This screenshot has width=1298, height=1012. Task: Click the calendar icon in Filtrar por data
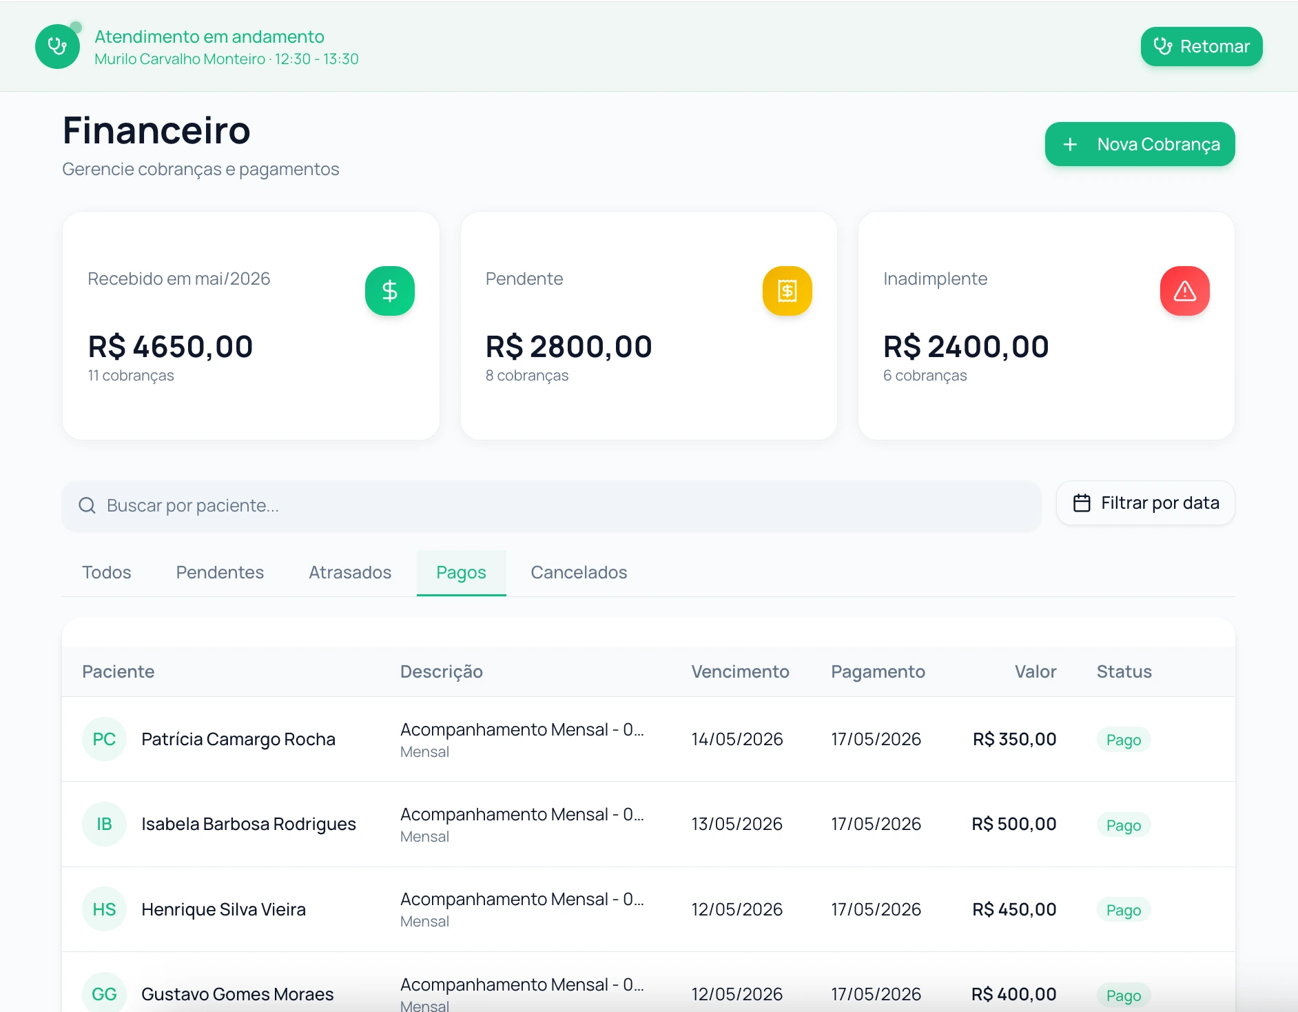pos(1082,503)
